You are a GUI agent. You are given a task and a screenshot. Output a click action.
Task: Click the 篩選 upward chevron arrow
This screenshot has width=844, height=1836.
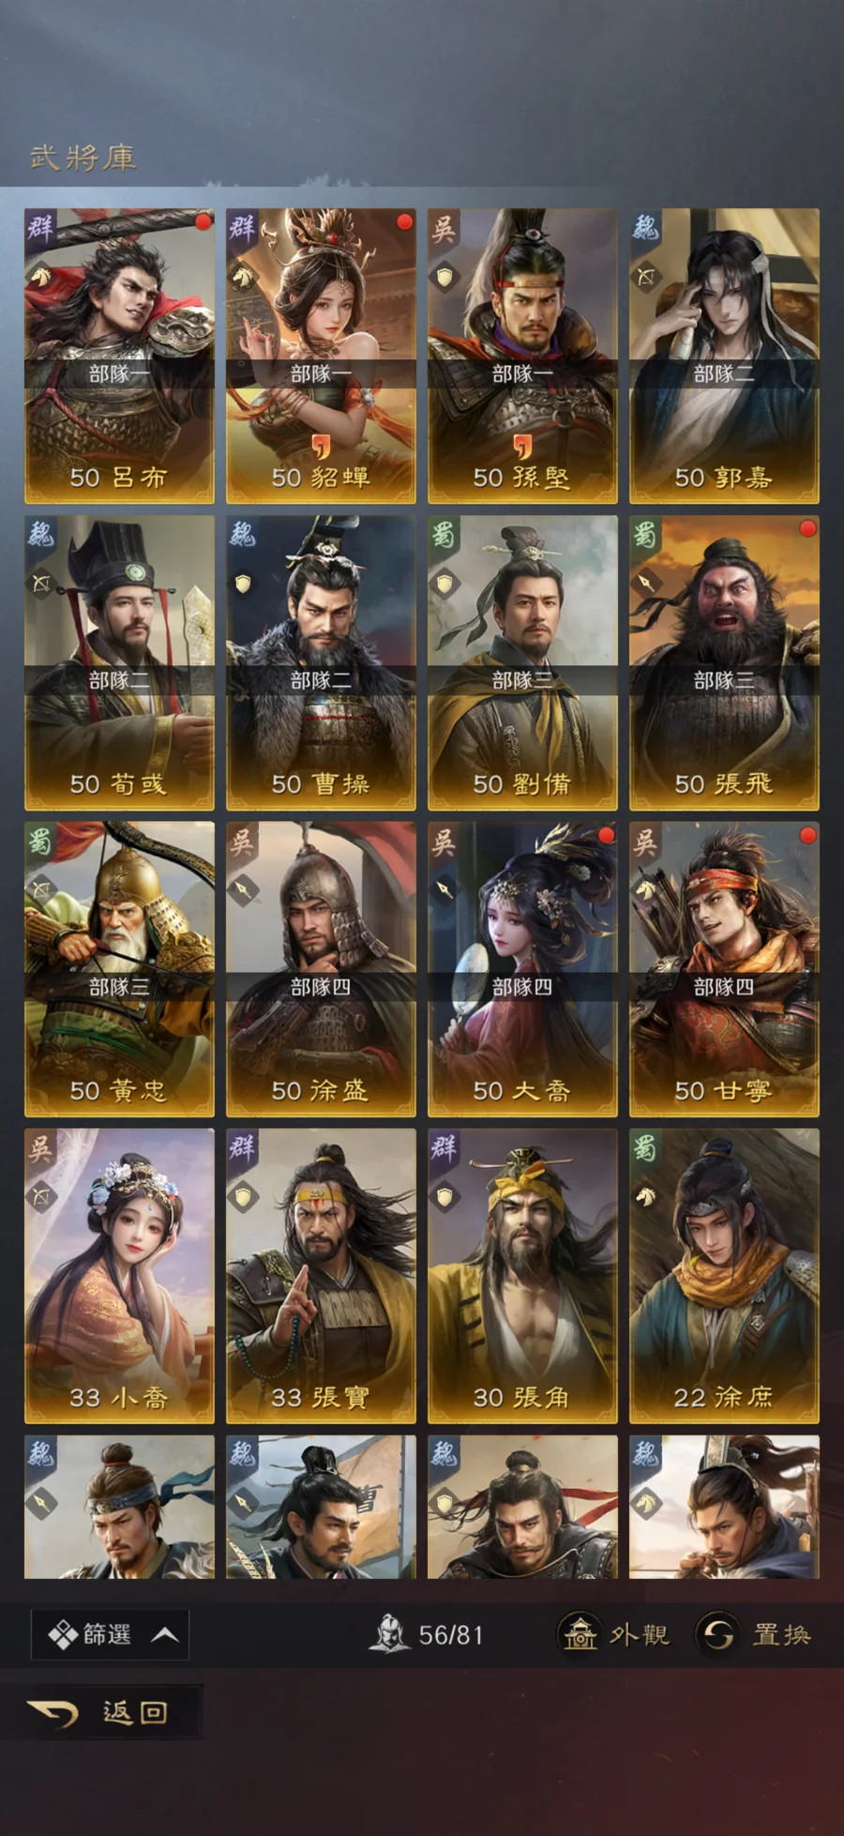165,1635
